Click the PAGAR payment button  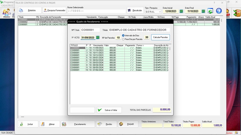coord(128,124)
